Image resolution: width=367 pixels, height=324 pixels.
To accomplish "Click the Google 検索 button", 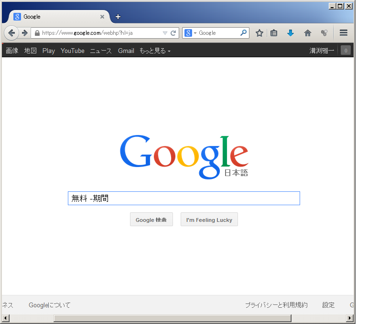I will click(x=151, y=219).
